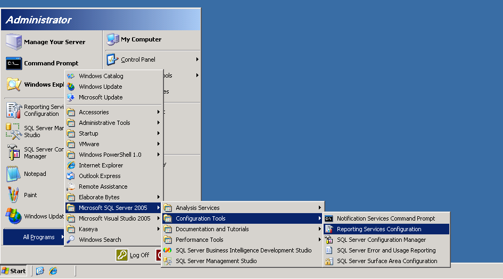Expand the Administrative Tools submenu arrow

click(x=159, y=123)
